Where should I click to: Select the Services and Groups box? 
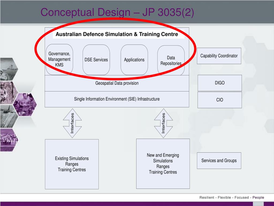click(219, 161)
